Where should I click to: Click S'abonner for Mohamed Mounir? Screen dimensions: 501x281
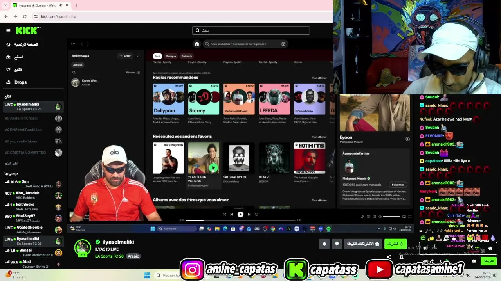(398, 185)
